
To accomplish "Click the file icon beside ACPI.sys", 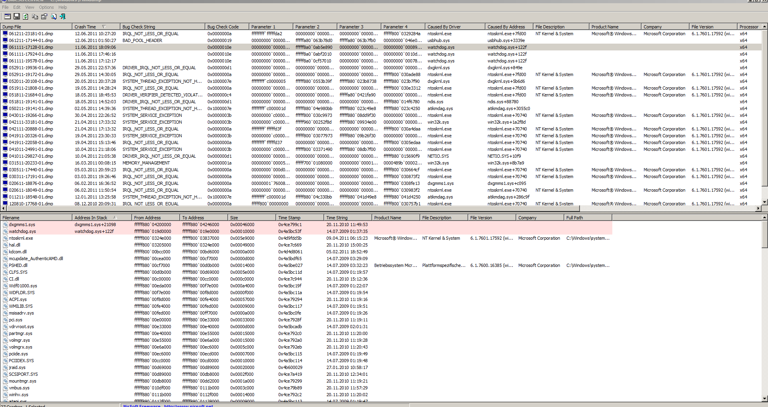I will click(6, 299).
